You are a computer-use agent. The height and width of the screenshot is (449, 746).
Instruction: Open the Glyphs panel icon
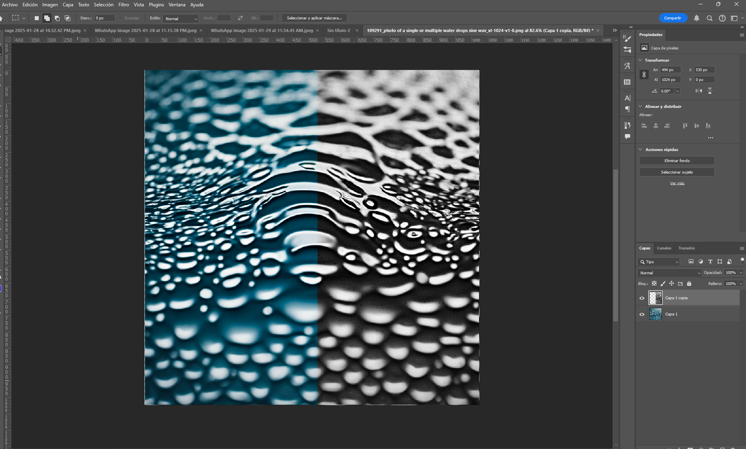click(627, 66)
